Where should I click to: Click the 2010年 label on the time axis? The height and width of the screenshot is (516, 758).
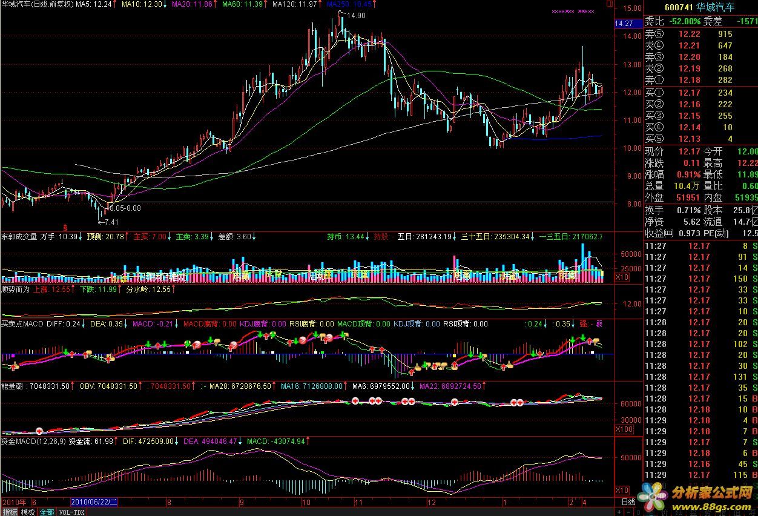tap(13, 502)
